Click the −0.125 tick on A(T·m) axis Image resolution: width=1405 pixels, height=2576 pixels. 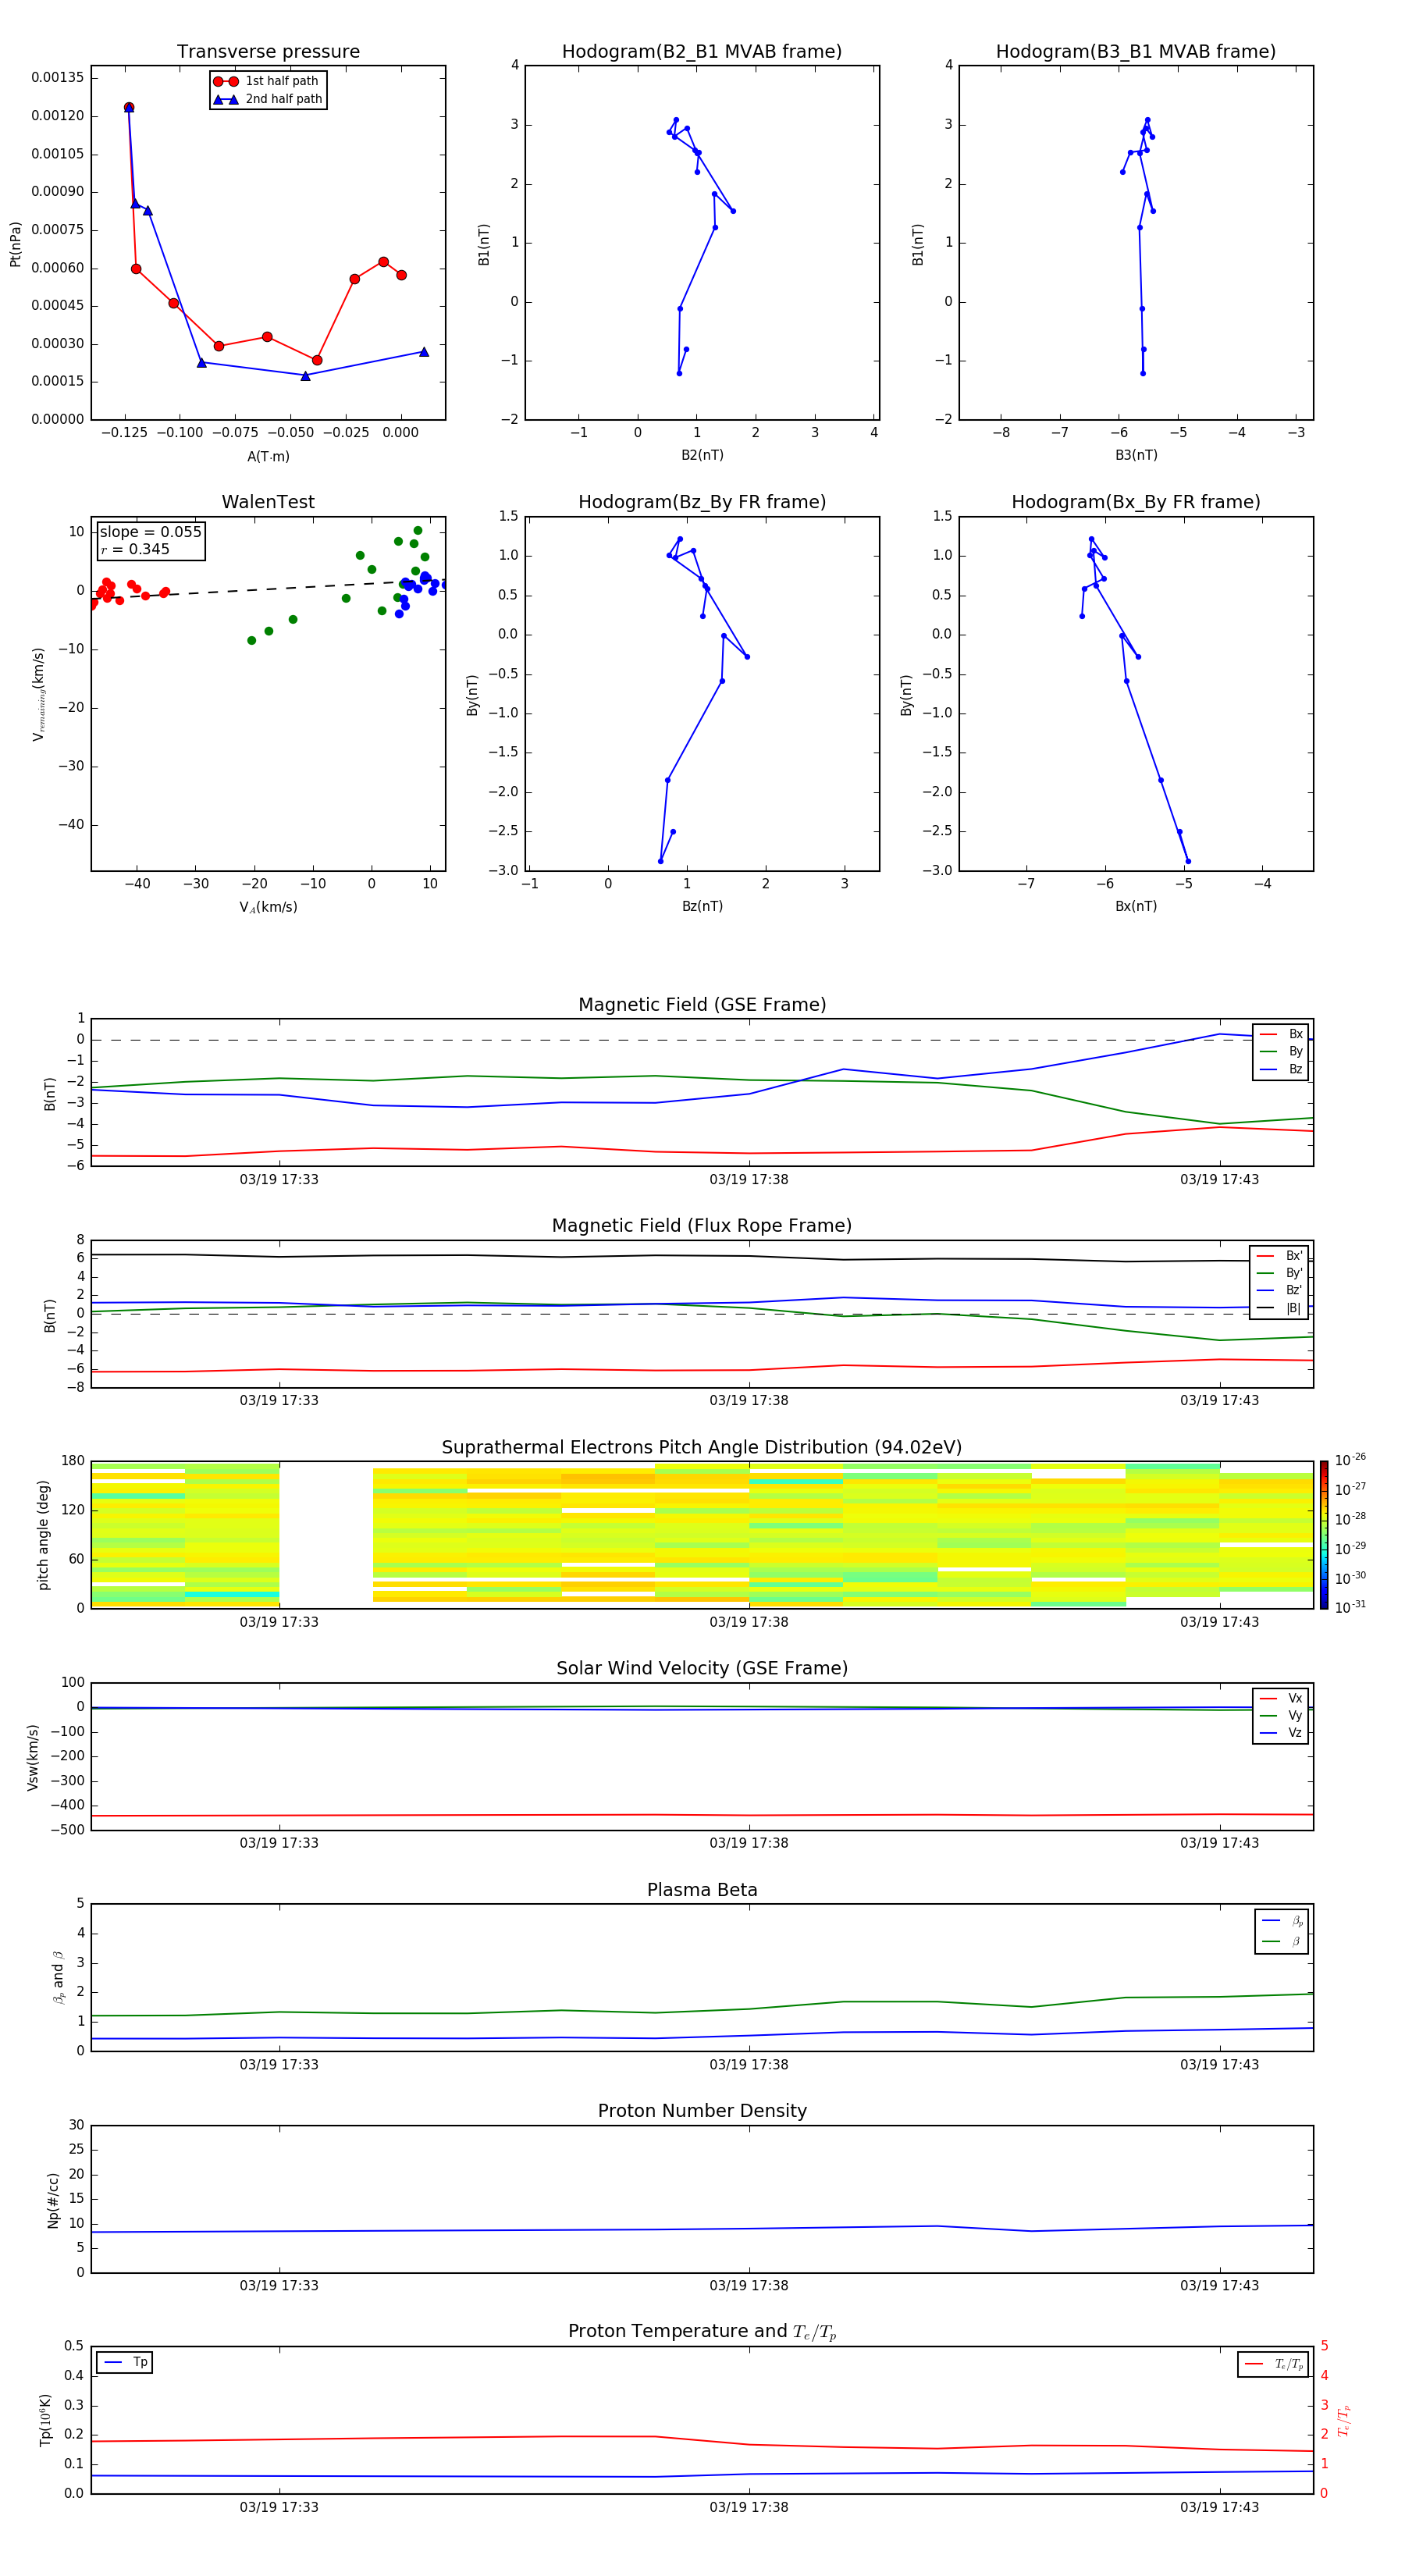point(125,433)
